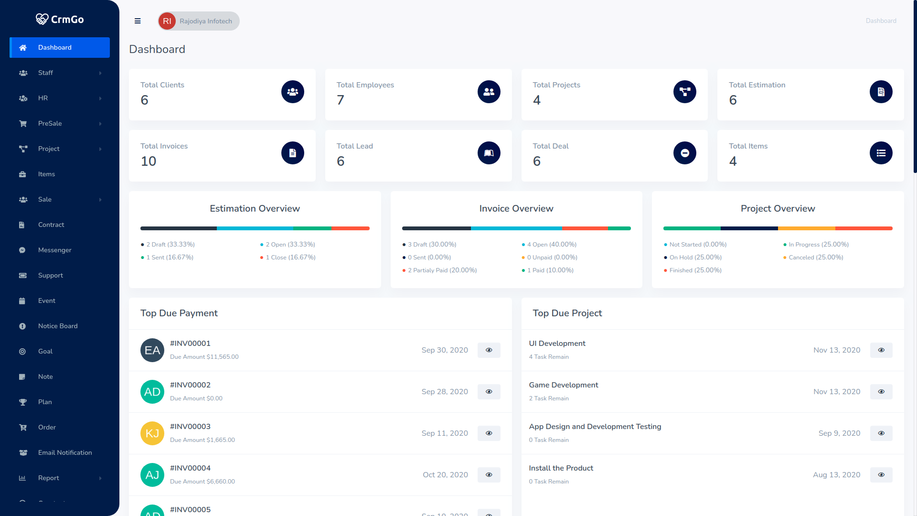Click the hamburger menu toggle icon
The width and height of the screenshot is (917, 516).
(x=138, y=21)
